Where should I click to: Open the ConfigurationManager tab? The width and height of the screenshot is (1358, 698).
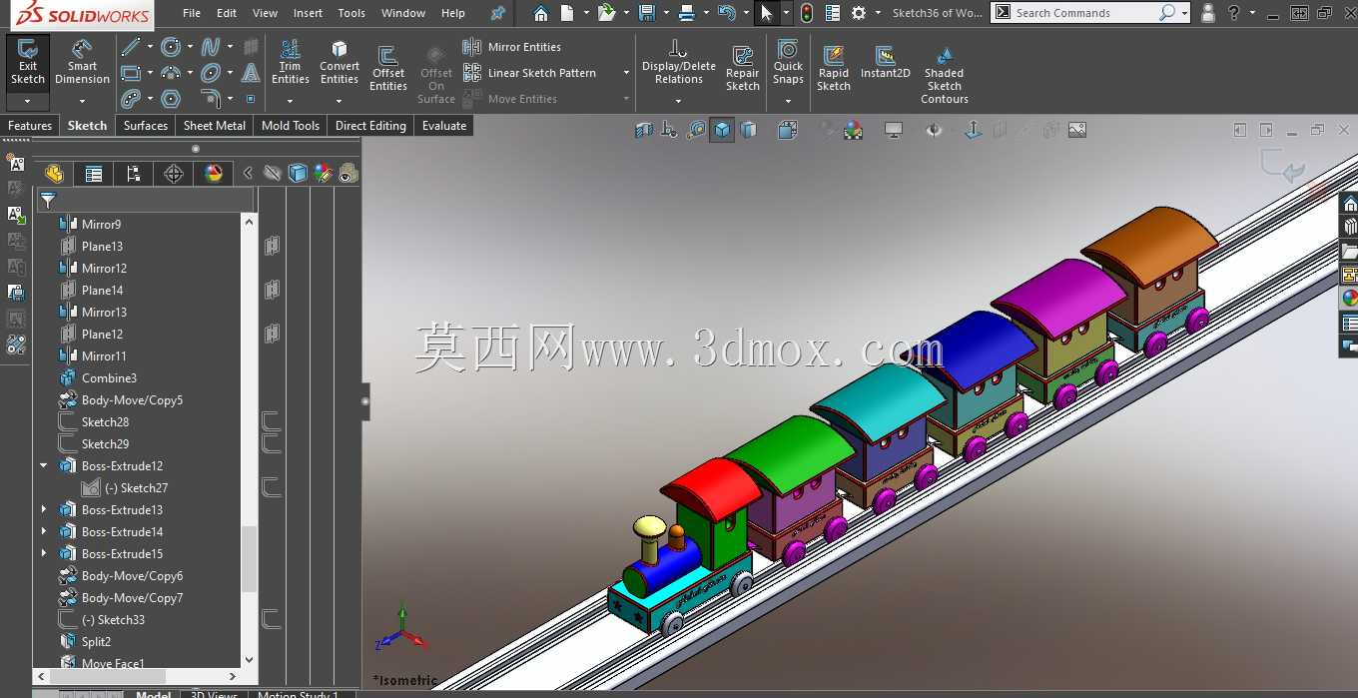134,174
